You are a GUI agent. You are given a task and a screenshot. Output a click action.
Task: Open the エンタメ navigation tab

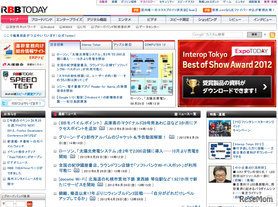click(x=125, y=19)
